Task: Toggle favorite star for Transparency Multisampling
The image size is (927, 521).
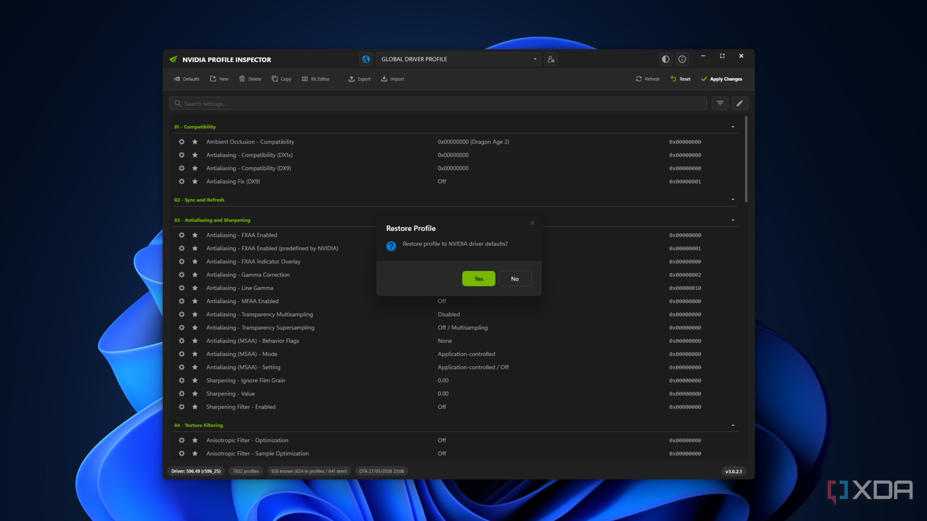Action: [195, 314]
